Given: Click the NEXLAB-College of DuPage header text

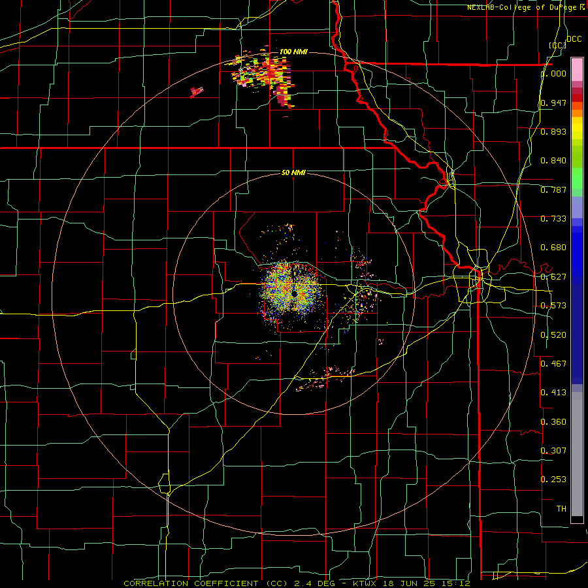Looking at the screenshot, I should click(522, 7).
